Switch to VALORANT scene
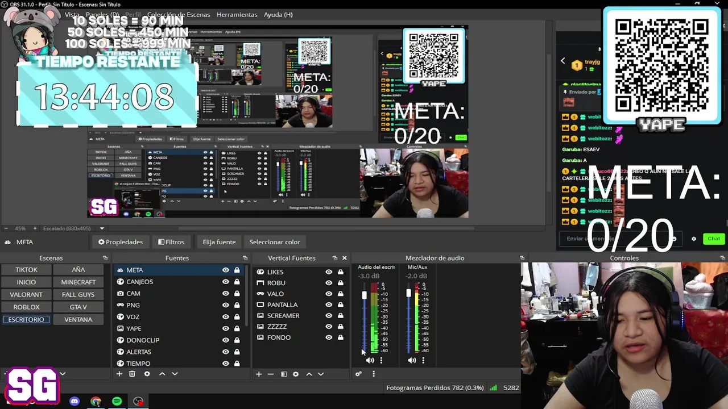This screenshot has height=409, width=728. [26, 295]
